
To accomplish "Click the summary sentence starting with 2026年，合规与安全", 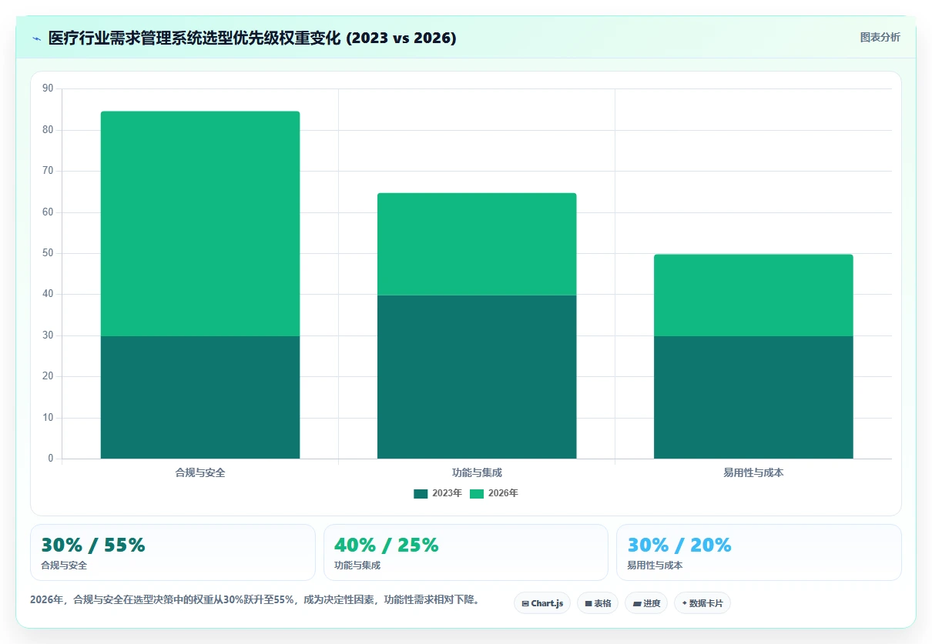I will pos(254,599).
